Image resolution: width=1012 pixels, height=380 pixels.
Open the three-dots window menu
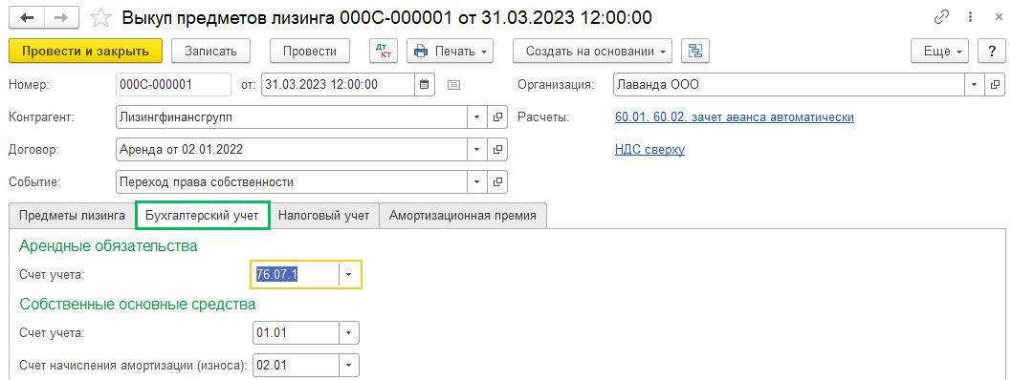(970, 17)
